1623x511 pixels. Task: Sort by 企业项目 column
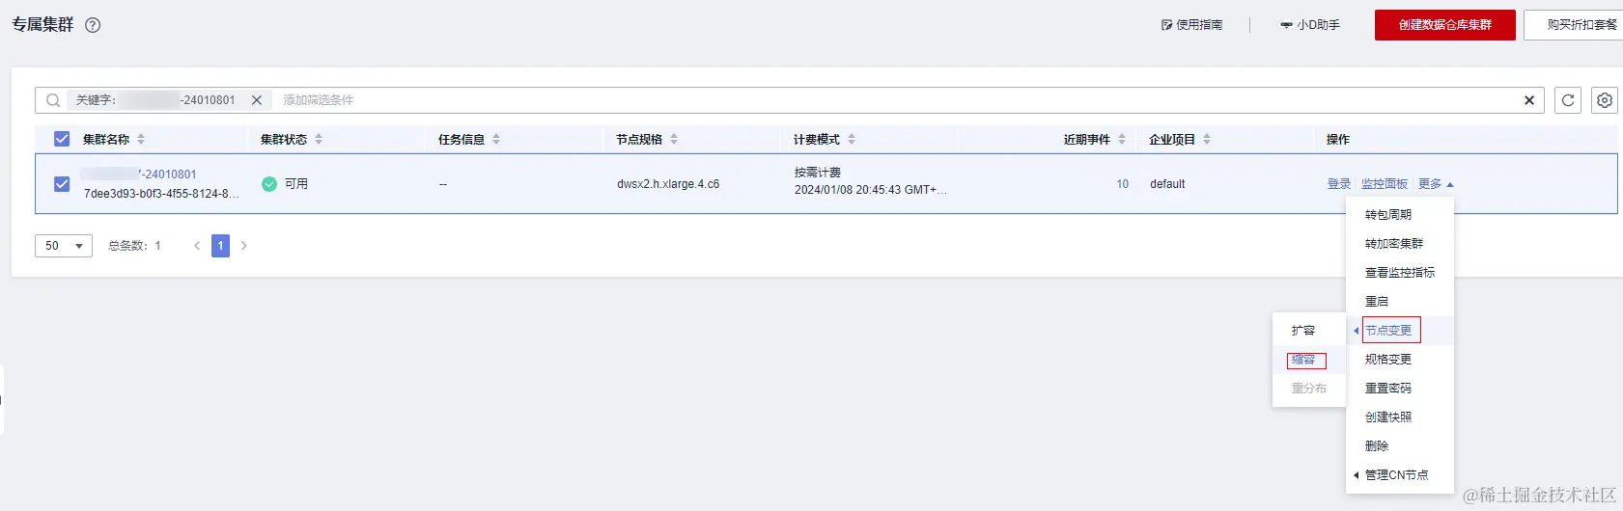click(x=1207, y=139)
